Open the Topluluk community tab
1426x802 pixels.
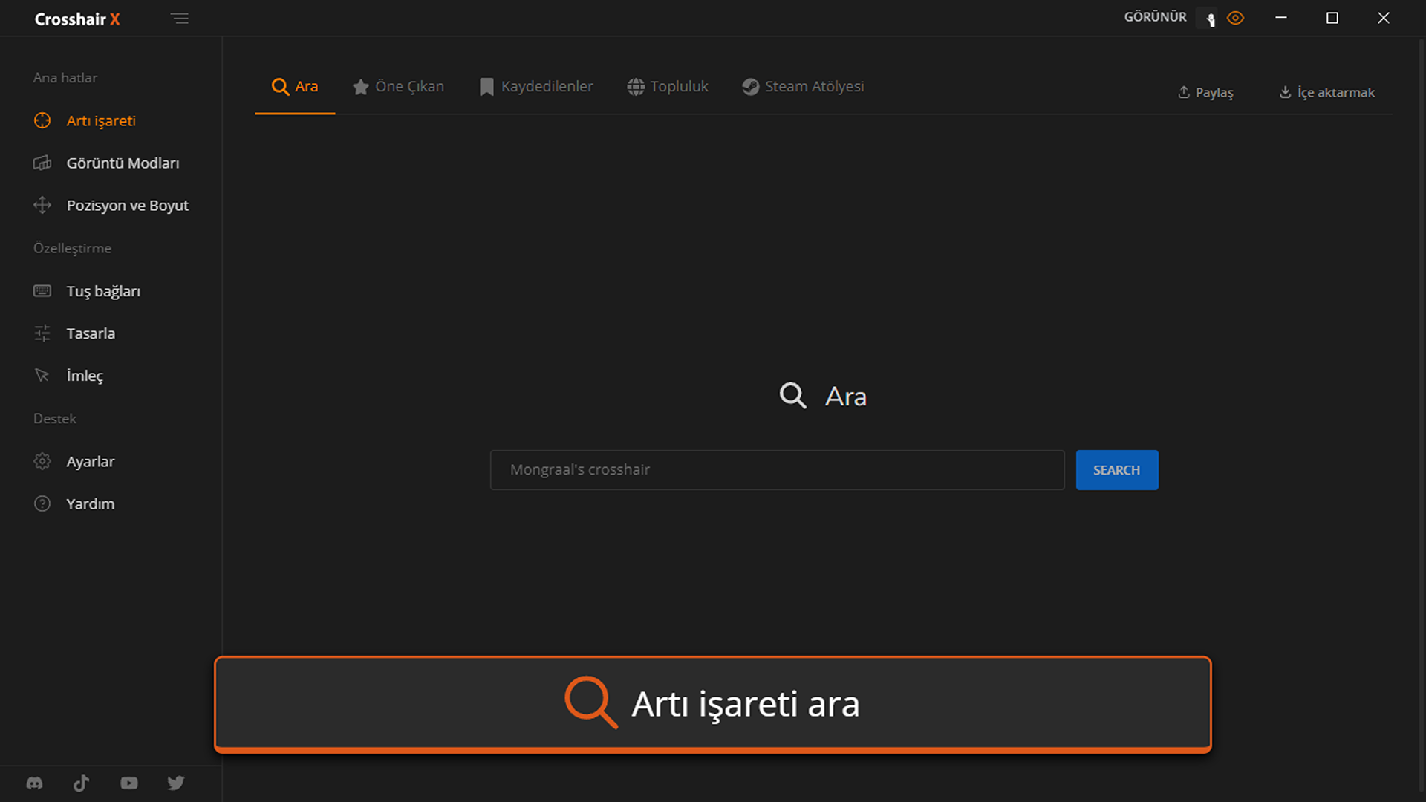668,86
